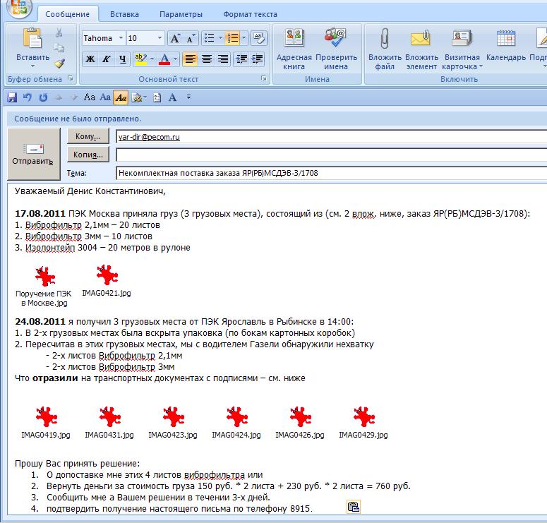Open the Calendar insert icon
The image size is (547, 523).
click(x=505, y=39)
